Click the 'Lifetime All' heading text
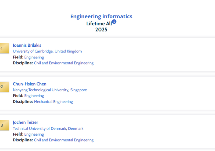 (x=99, y=23)
